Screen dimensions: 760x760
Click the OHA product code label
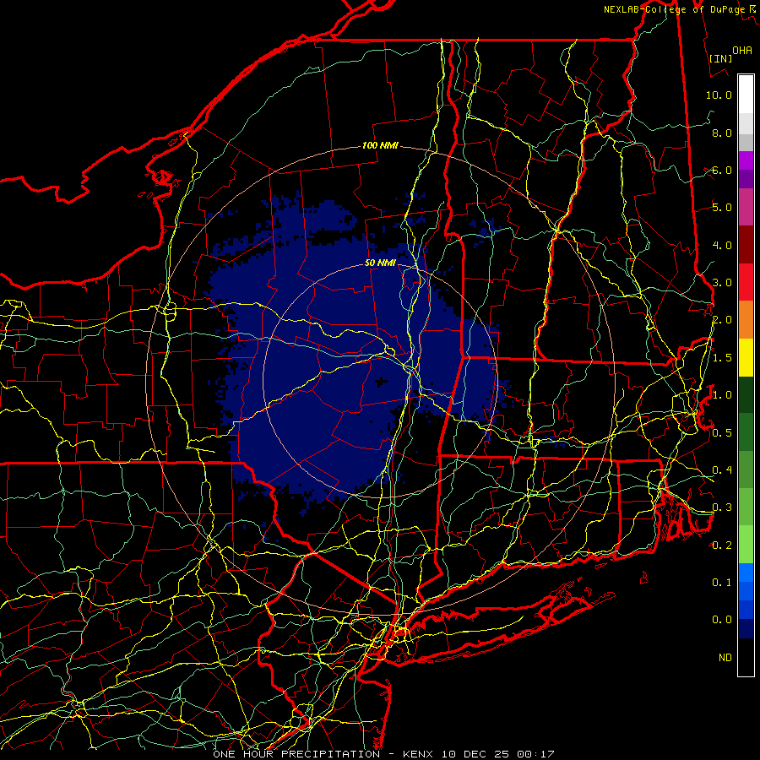click(742, 50)
